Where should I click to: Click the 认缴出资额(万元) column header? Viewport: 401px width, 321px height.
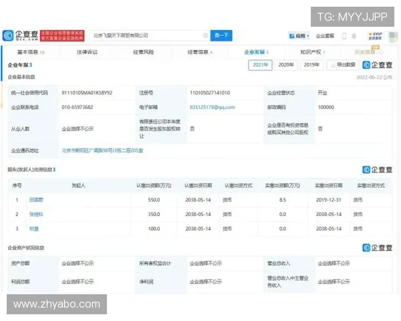pos(154,186)
